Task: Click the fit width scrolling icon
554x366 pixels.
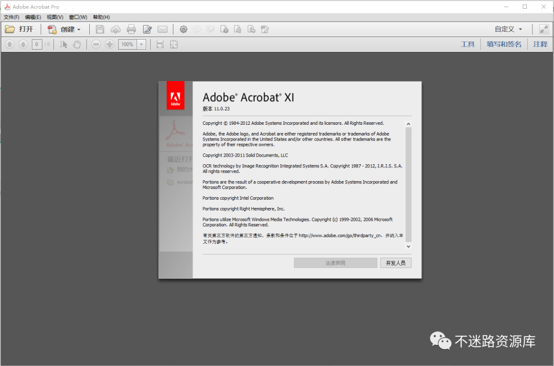Action: click(x=160, y=44)
